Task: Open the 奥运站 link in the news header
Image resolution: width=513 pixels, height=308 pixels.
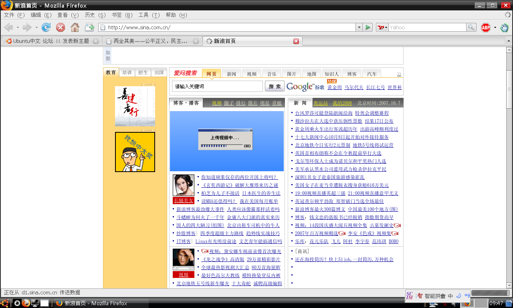Action: click(x=321, y=103)
